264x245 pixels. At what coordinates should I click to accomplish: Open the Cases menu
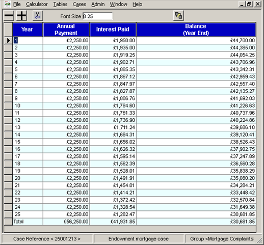pyautogui.click(x=79, y=4)
